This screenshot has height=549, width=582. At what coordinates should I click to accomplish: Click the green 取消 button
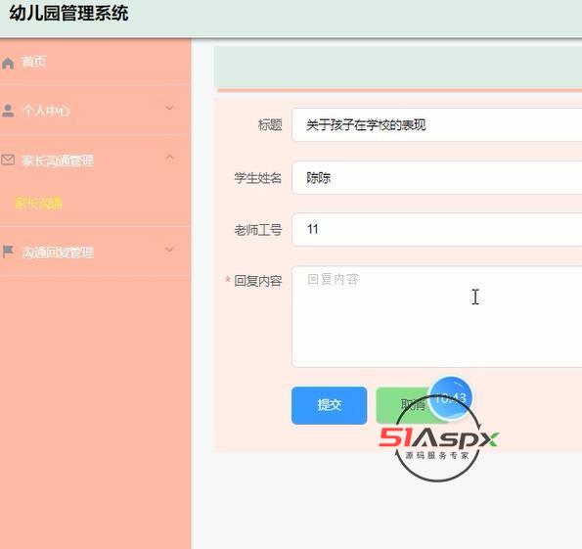(x=405, y=405)
